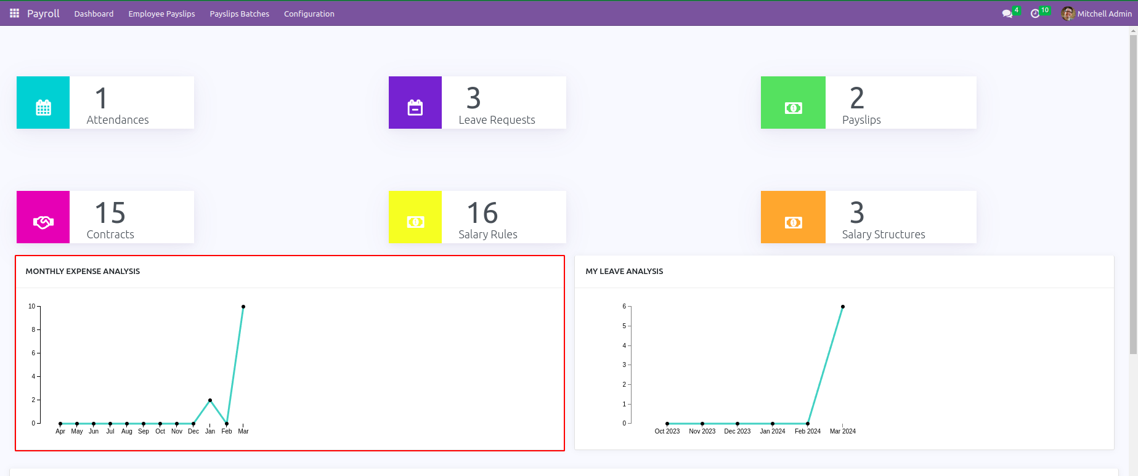Click the Apr axis label in expense chart
This screenshot has width=1138, height=476.
coord(60,432)
